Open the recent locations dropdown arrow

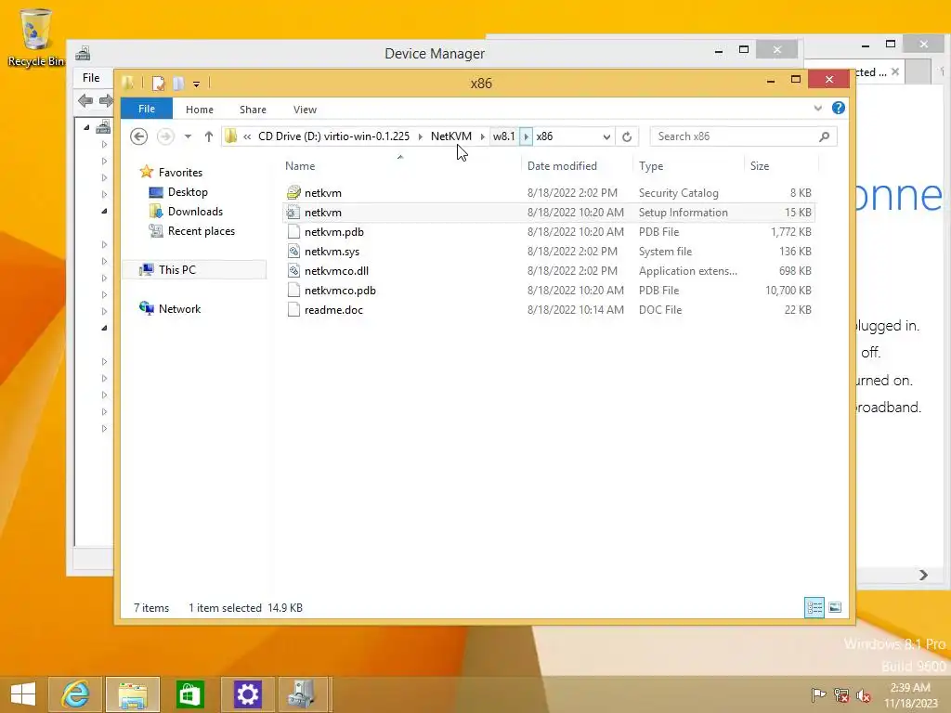188,136
